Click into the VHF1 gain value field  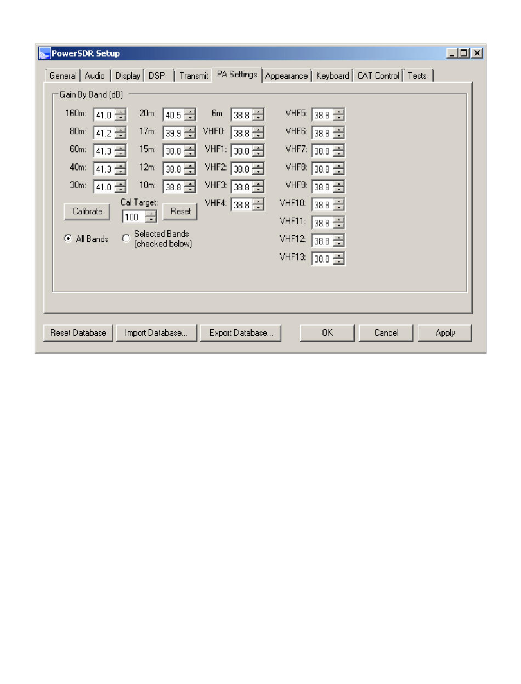[242, 151]
